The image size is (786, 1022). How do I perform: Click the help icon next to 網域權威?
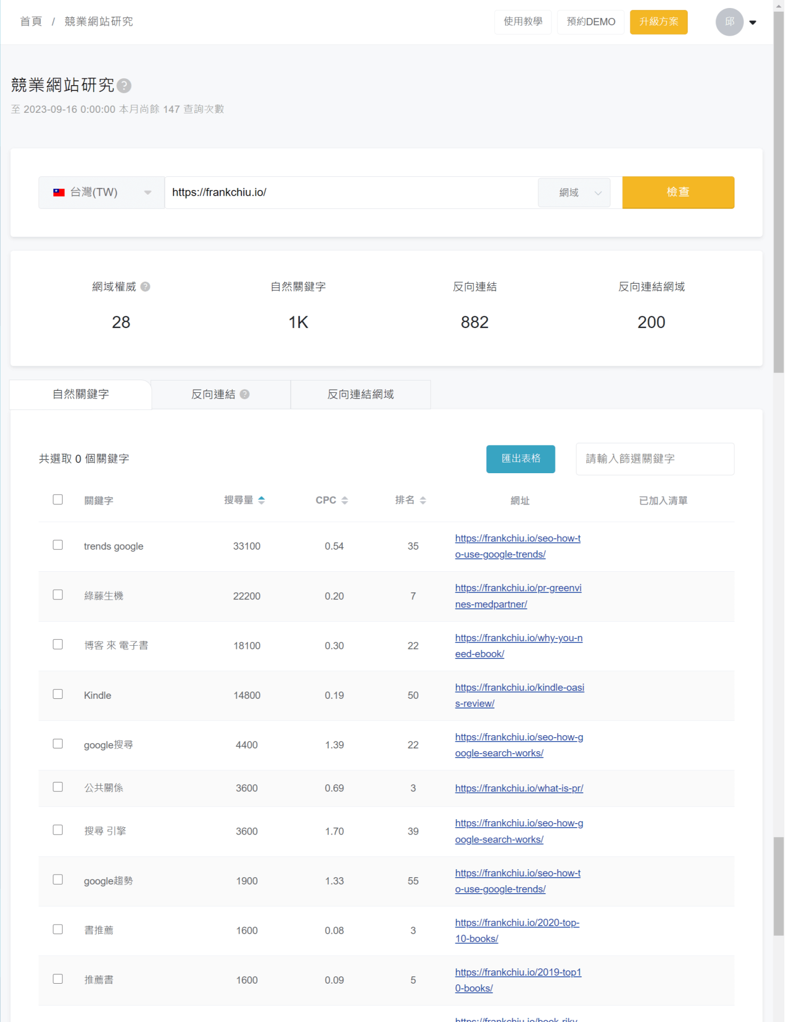(145, 287)
